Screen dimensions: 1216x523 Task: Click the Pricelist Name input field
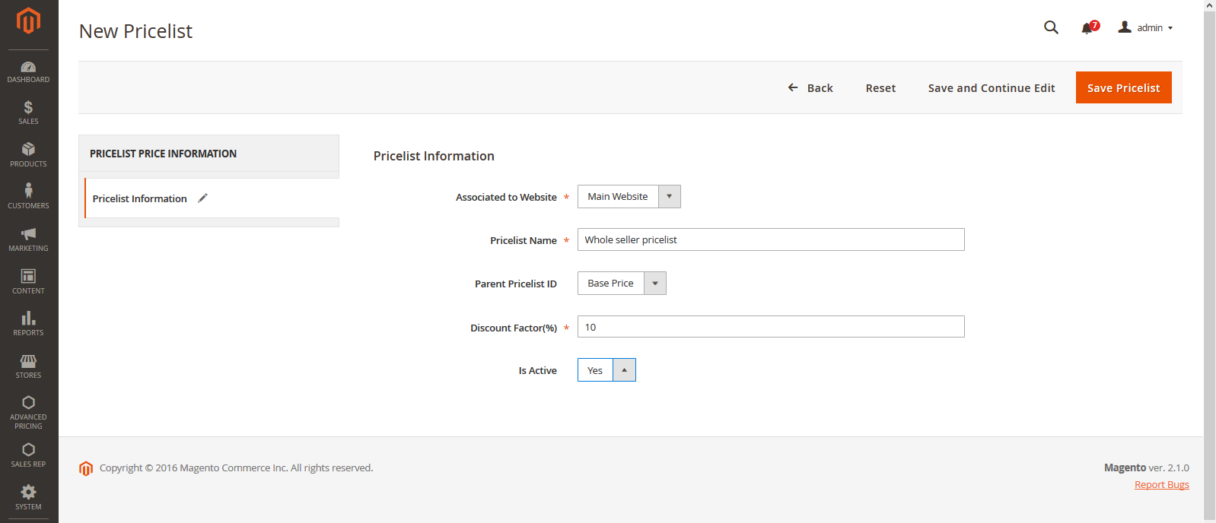click(771, 239)
